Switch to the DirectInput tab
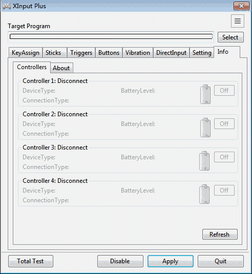 [x=171, y=53]
